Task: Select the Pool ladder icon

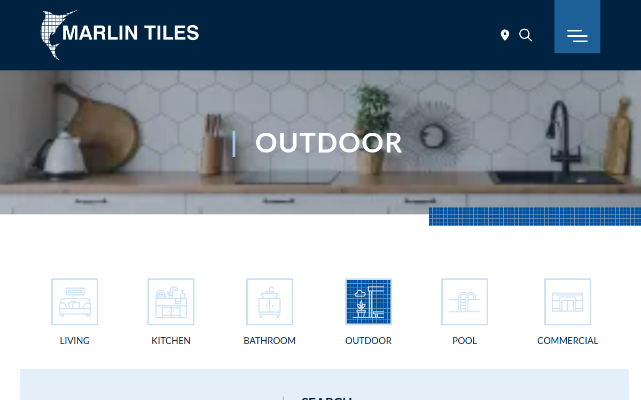Action: point(465,302)
